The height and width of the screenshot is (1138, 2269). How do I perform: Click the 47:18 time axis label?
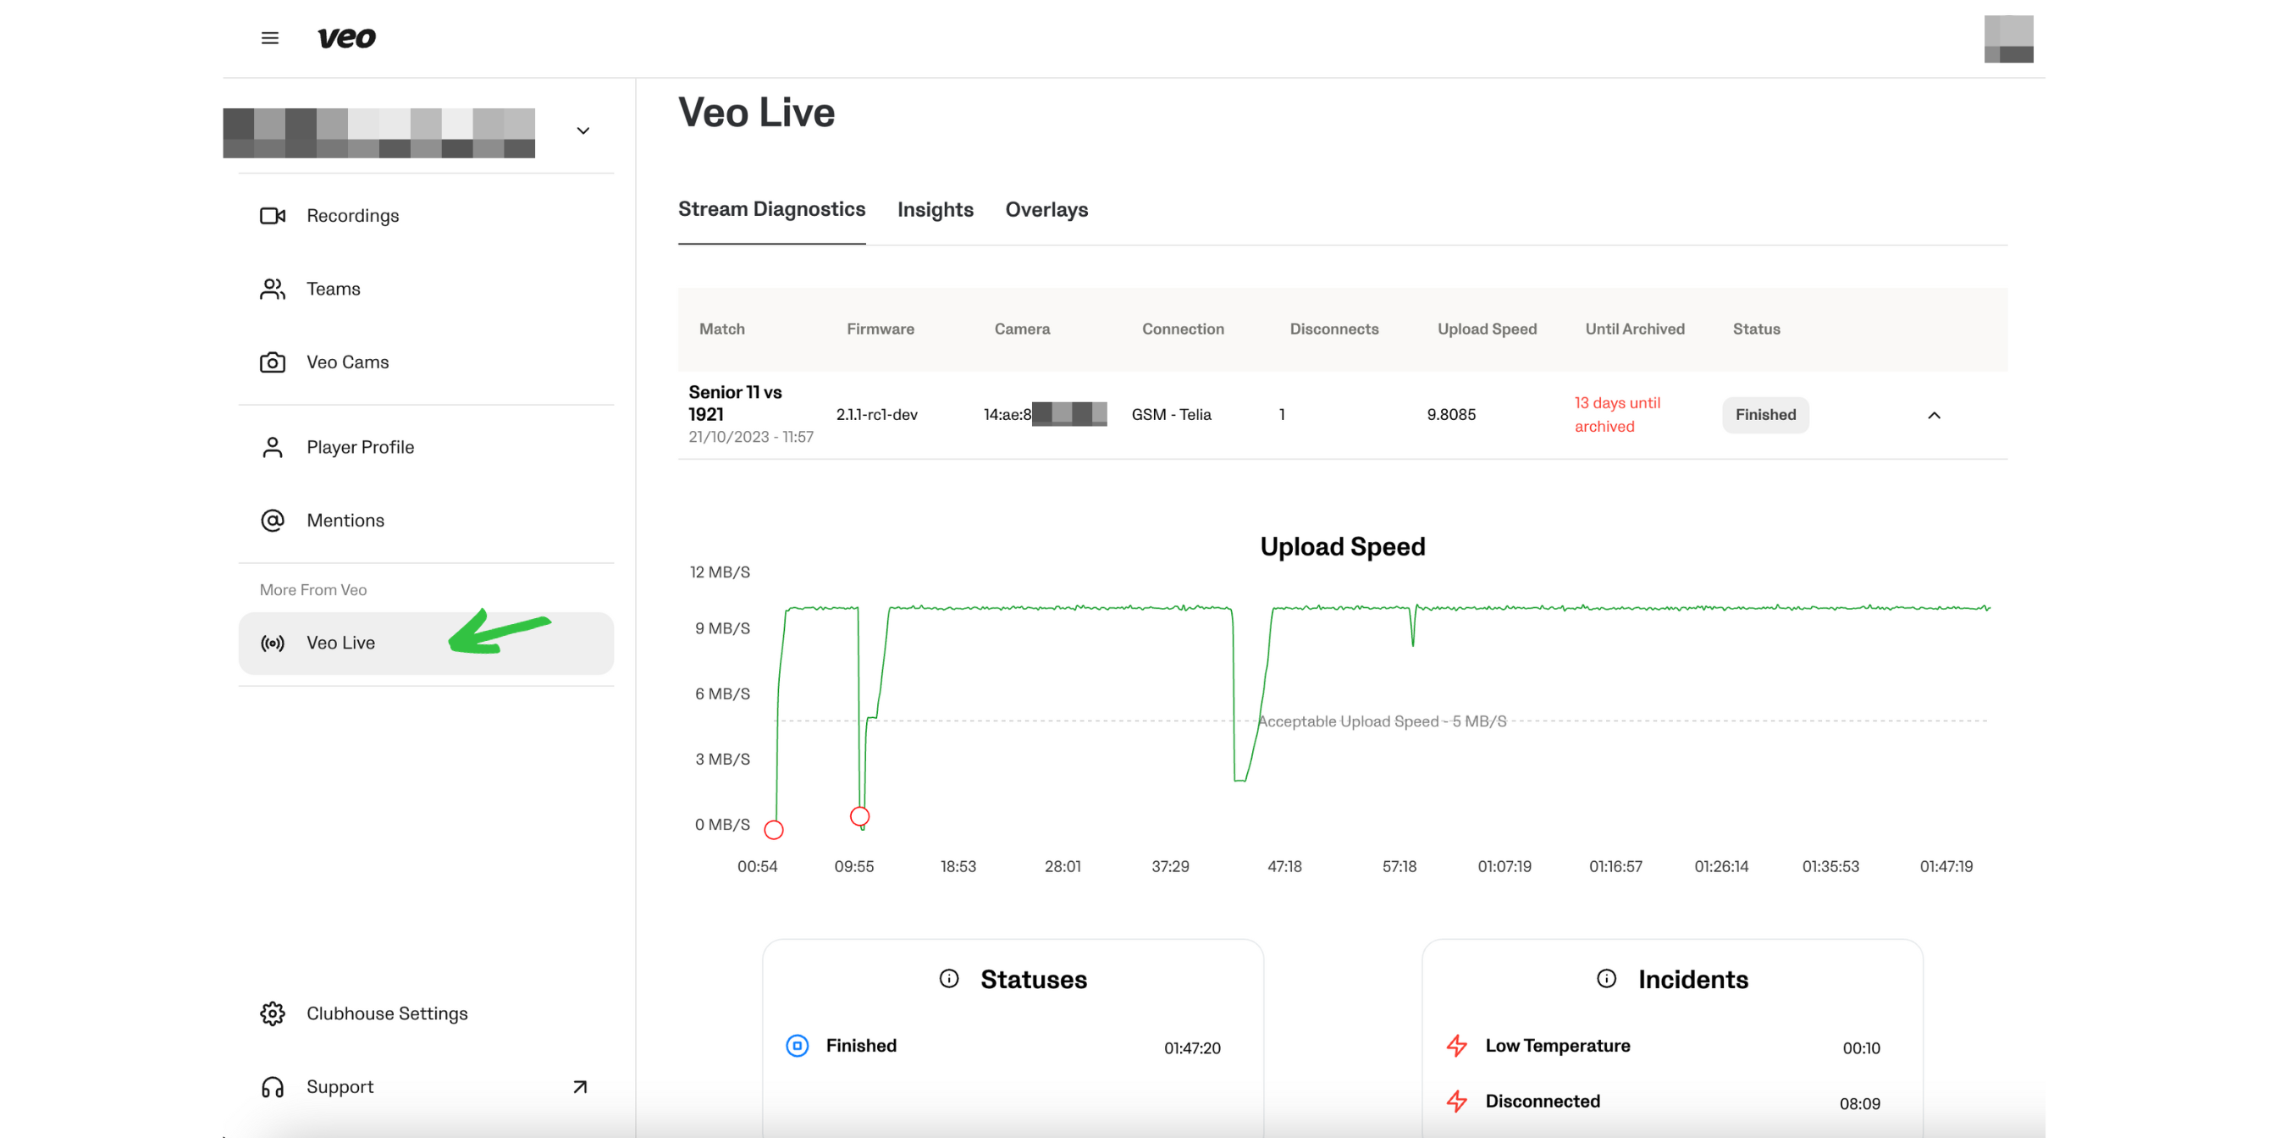(1284, 867)
